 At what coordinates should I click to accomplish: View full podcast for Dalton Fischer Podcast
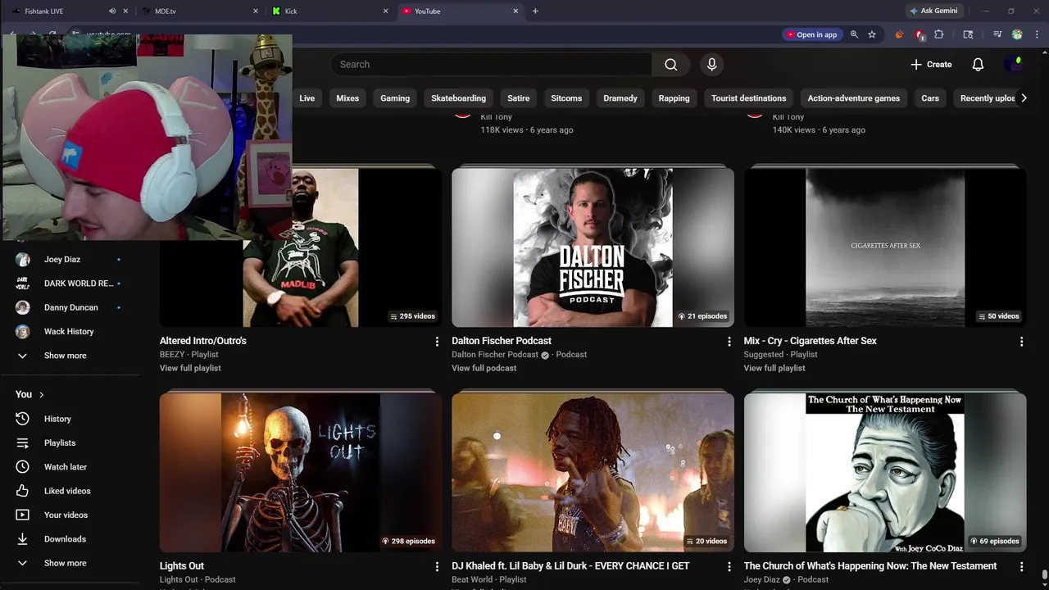tap(484, 369)
